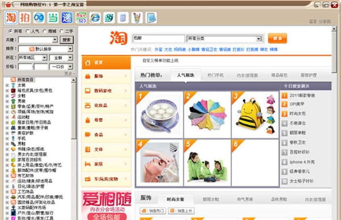Open the 全新 condition dropdown
341x220 pixels.
coord(70,58)
